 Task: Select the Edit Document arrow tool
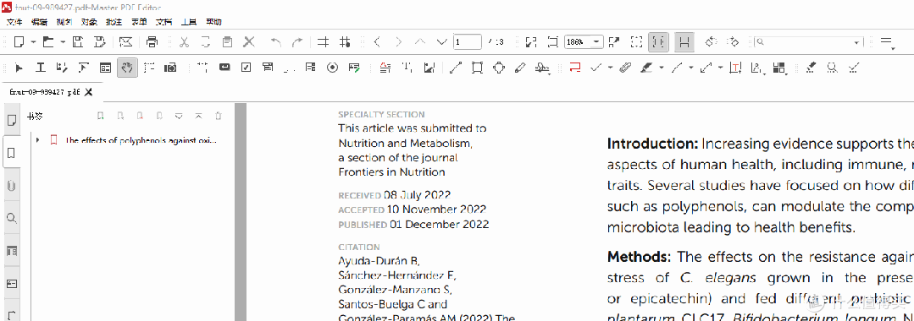[x=19, y=68]
